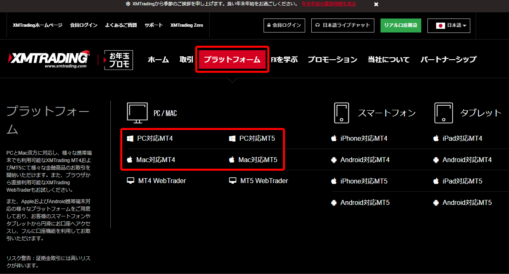Click Apple icon beside Mac対応MT5
The width and height of the screenshot is (509, 274).
232,159
